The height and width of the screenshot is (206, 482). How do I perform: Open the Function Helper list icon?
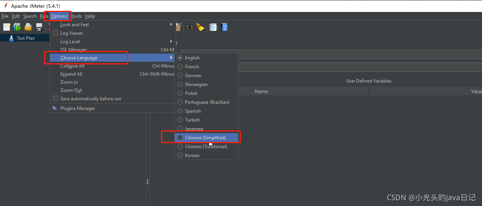tap(213, 27)
